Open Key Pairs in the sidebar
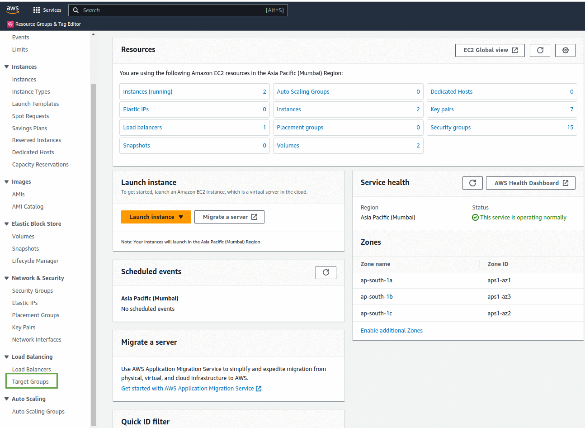The image size is (585, 428). click(24, 327)
